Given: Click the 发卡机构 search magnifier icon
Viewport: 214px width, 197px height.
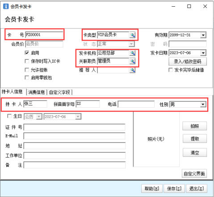Looking at the screenshot, I should point(132,53).
